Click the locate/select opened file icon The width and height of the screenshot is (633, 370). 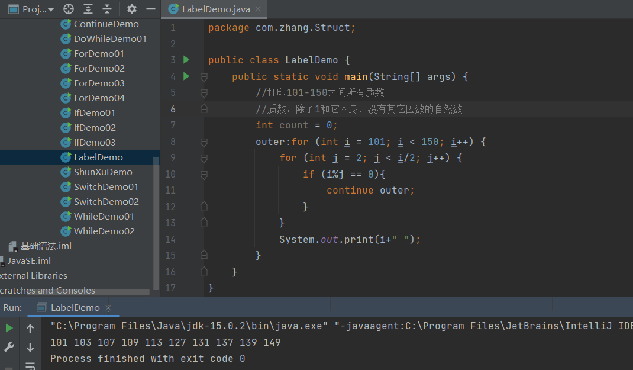click(69, 9)
